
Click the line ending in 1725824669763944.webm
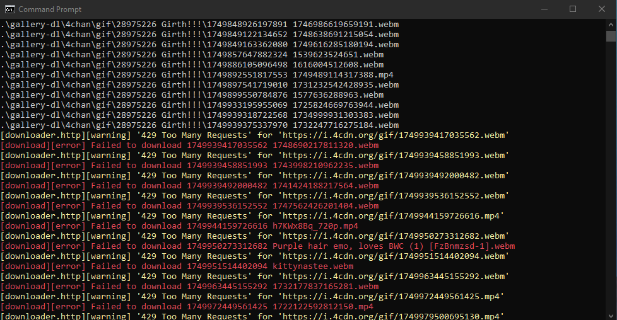tap(199, 105)
